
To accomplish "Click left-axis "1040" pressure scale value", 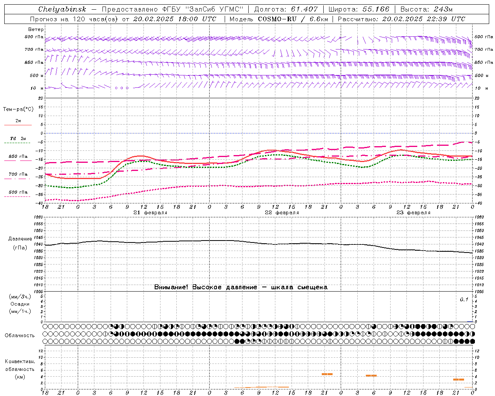I will pos(39,244).
